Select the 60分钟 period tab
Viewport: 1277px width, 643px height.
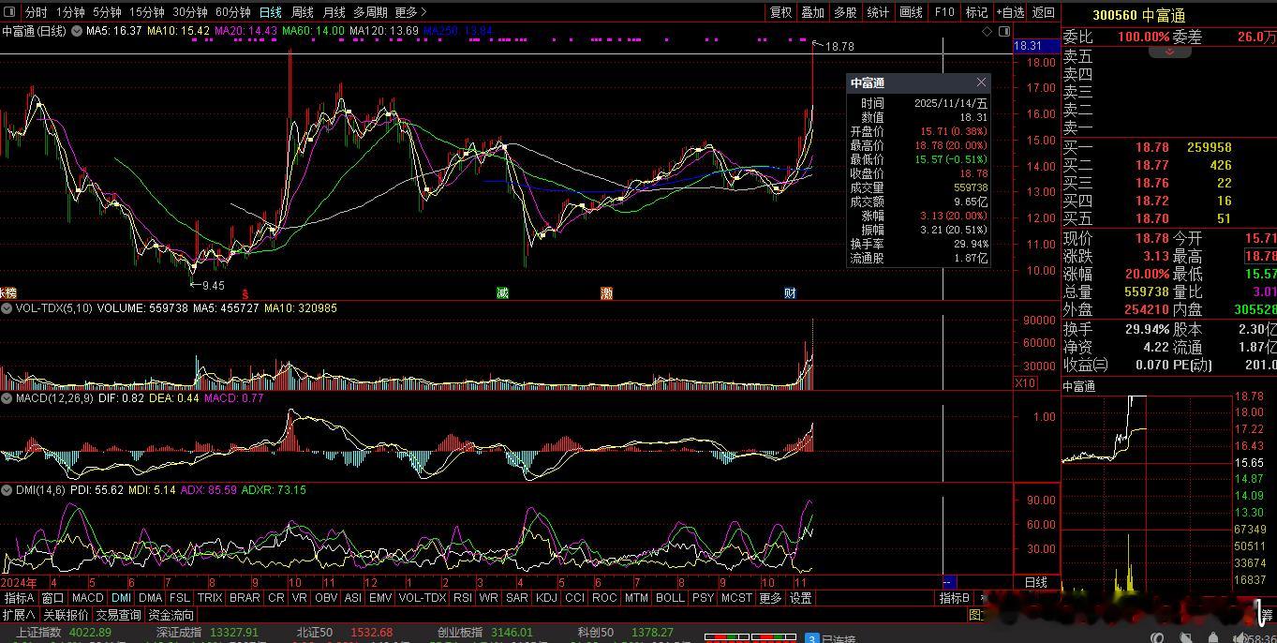[233, 12]
